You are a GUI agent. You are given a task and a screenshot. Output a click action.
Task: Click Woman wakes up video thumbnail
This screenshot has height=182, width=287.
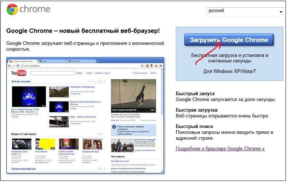click(69, 144)
